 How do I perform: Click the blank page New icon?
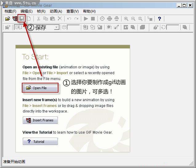coord(29,19)
